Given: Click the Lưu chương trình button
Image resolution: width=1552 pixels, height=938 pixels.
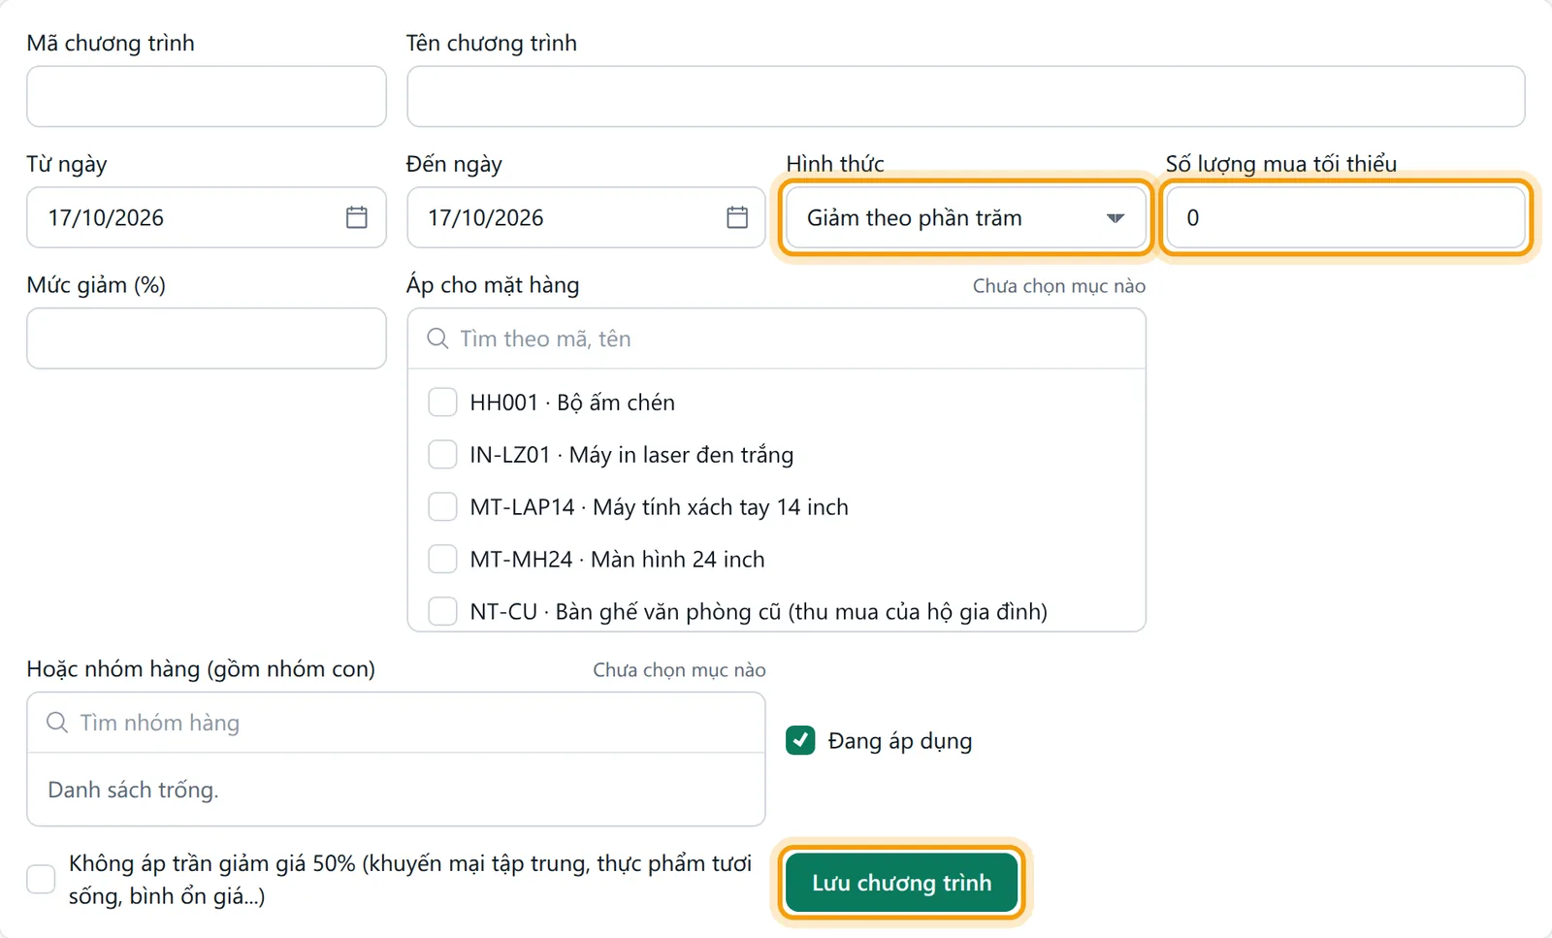Looking at the screenshot, I should tap(902, 883).
